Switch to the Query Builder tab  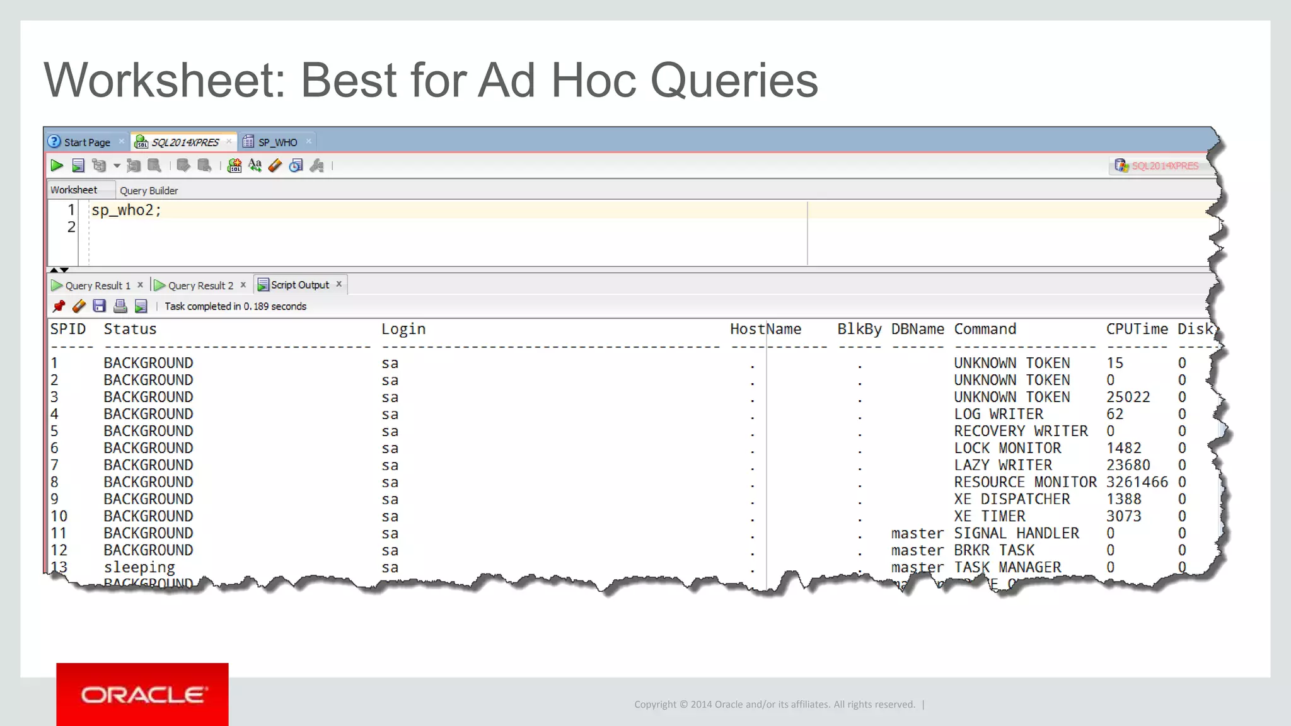149,190
